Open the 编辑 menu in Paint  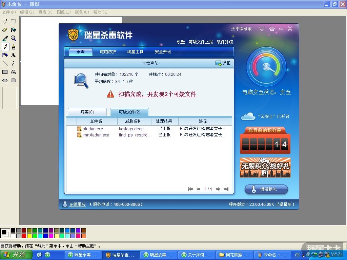(x=27, y=12)
